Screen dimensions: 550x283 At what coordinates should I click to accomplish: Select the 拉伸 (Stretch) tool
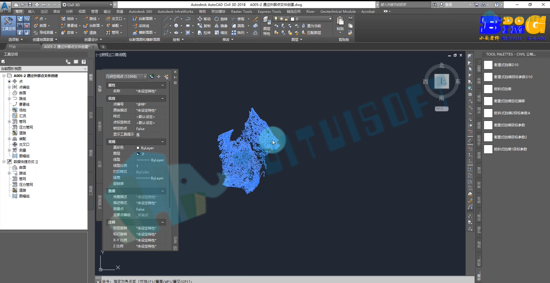tap(204, 33)
